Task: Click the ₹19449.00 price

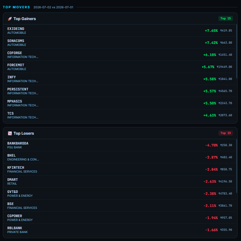Action: coord(224,67)
